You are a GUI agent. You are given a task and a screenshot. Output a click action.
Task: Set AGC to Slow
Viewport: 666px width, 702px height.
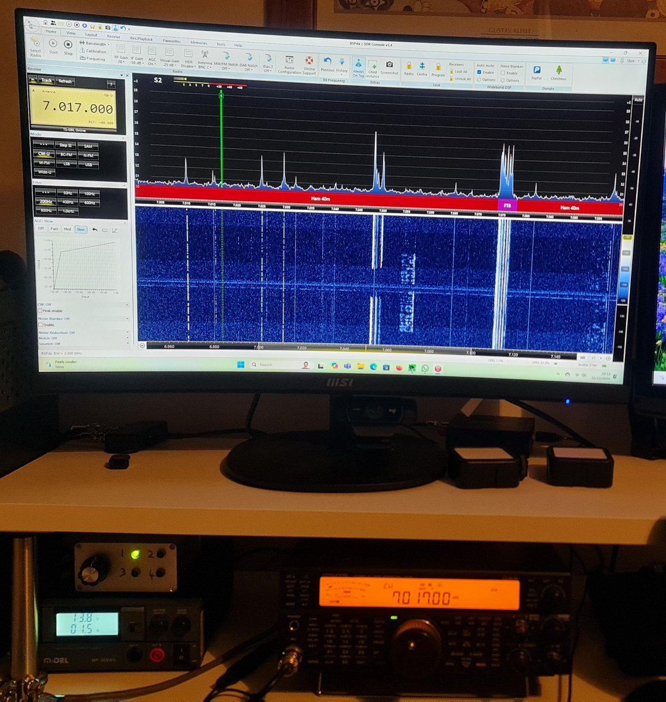81,229
